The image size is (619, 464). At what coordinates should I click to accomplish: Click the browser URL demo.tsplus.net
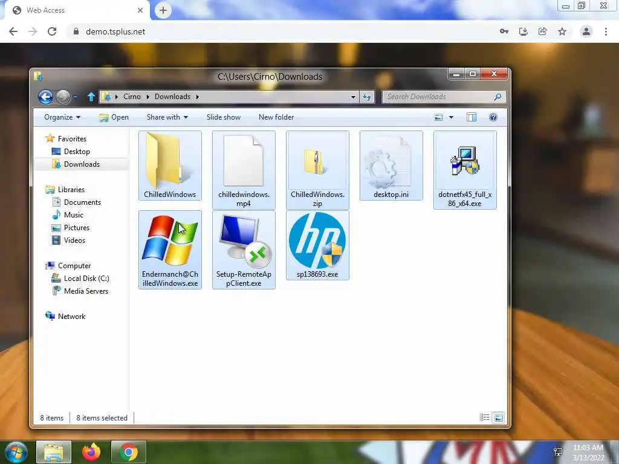[115, 31]
